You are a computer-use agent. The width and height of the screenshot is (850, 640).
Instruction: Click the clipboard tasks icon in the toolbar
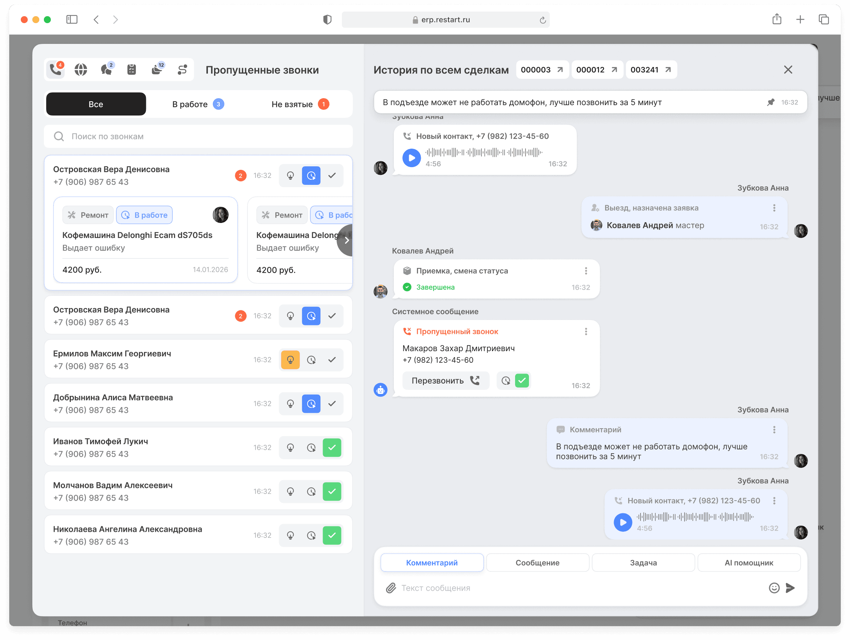[x=131, y=70]
